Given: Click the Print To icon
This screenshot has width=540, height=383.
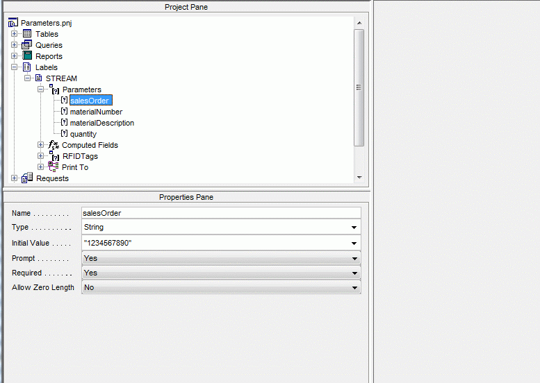Looking at the screenshot, I should coord(53,167).
